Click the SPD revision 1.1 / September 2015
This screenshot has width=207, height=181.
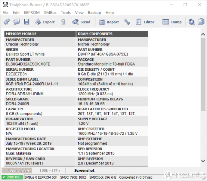[x=96, y=153]
